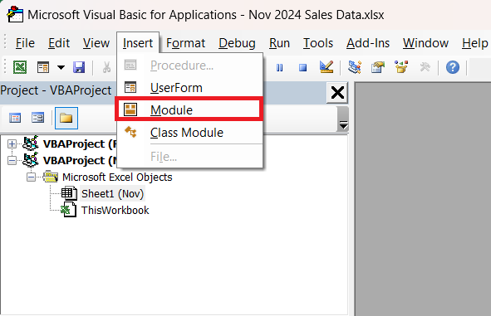Select ThisWorkbook in project tree
This screenshot has width=491, height=316.
click(x=115, y=211)
